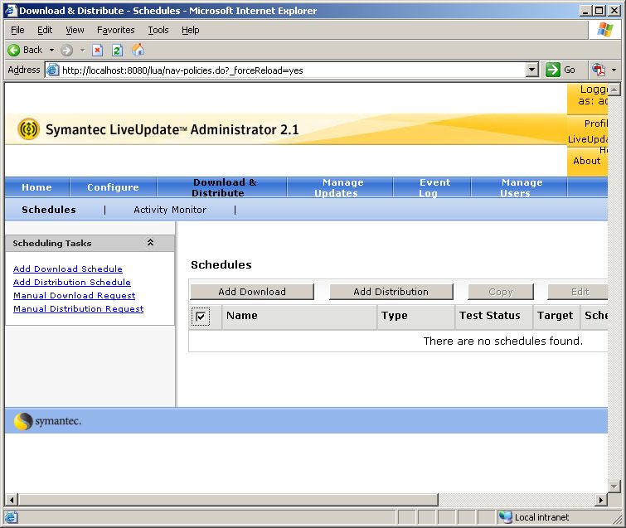Click the About link in header
626x528 pixels.
586,161
